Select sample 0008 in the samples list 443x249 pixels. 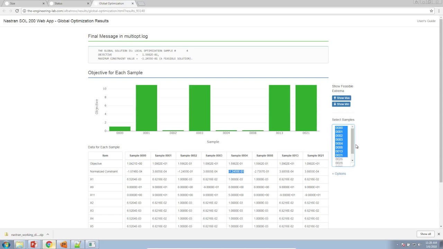coord(341,148)
